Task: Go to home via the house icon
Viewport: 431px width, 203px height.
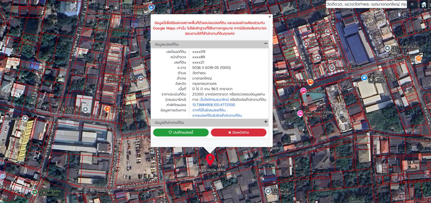Action: tap(424, 4)
